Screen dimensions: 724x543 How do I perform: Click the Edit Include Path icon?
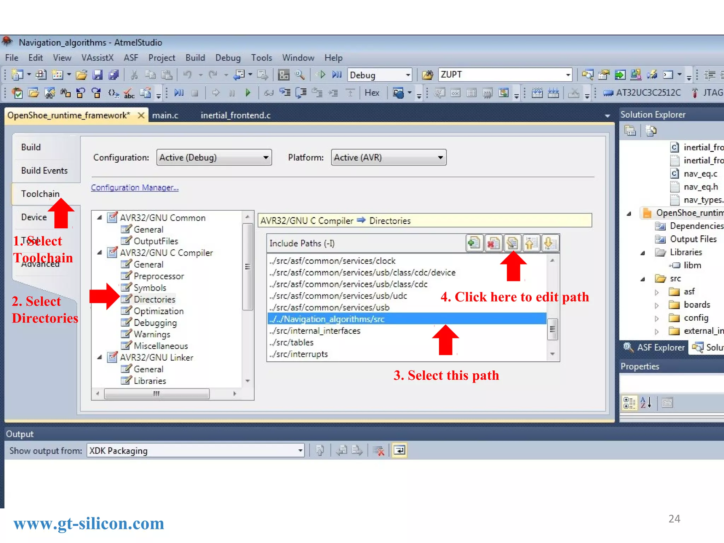[512, 243]
